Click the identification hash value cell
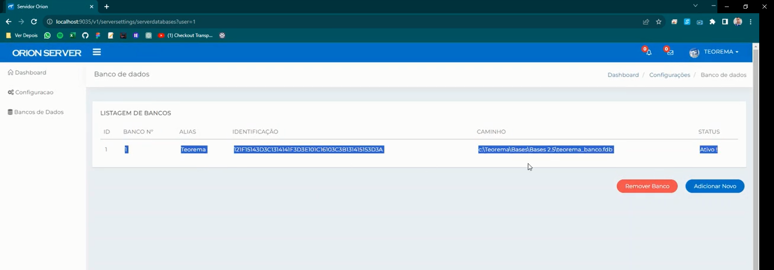This screenshot has width=774, height=270. point(309,150)
